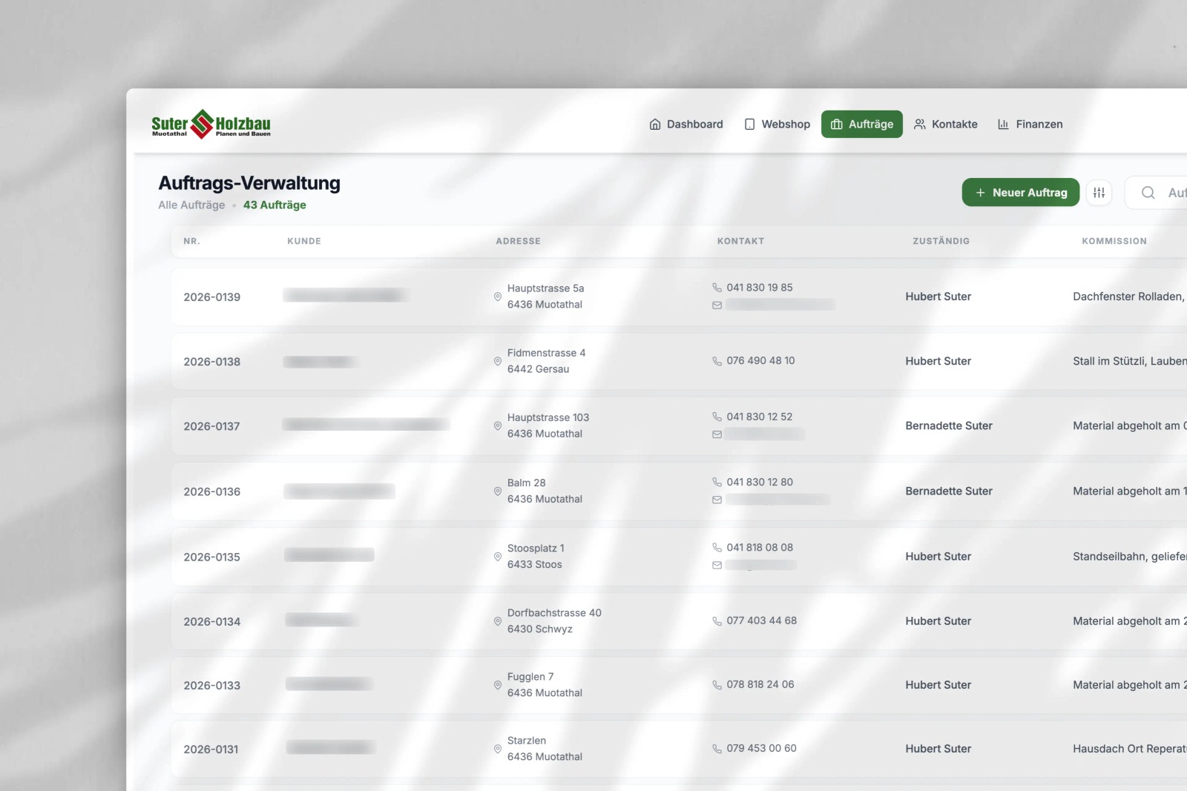Click phone icon for 079 453 00 60
Image resolution: width=1187 pixels, height=791 pixels.
click(x=717, y=749)
